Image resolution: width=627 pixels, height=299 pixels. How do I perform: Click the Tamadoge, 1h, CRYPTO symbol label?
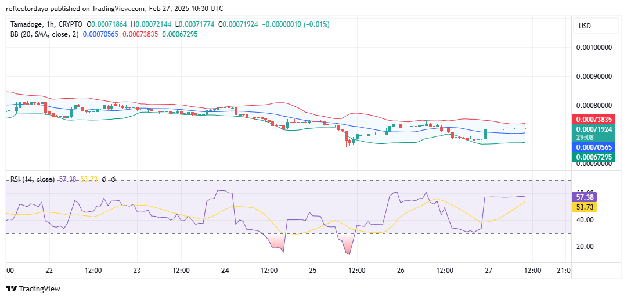click(x=47, y=24)
